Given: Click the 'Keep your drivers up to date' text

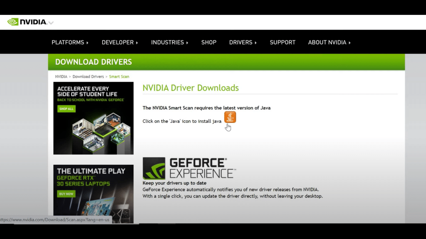Looking at the screenshot, I should pos(174,183).
